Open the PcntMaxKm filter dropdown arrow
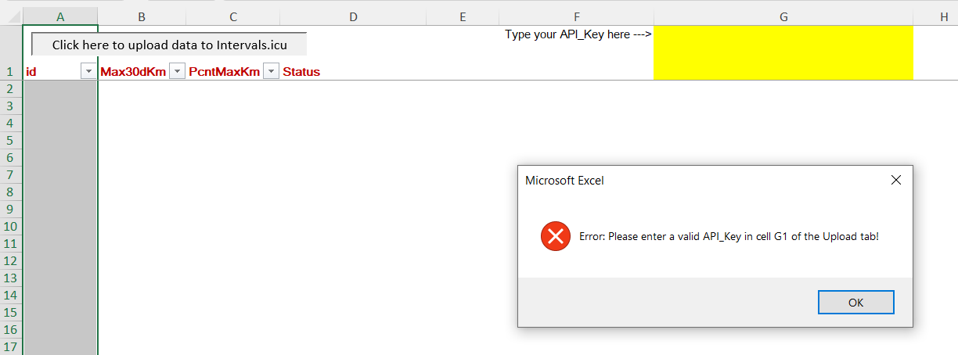This screenshot has height=355, width=958. pyautogui.click(x=271, y=72)
